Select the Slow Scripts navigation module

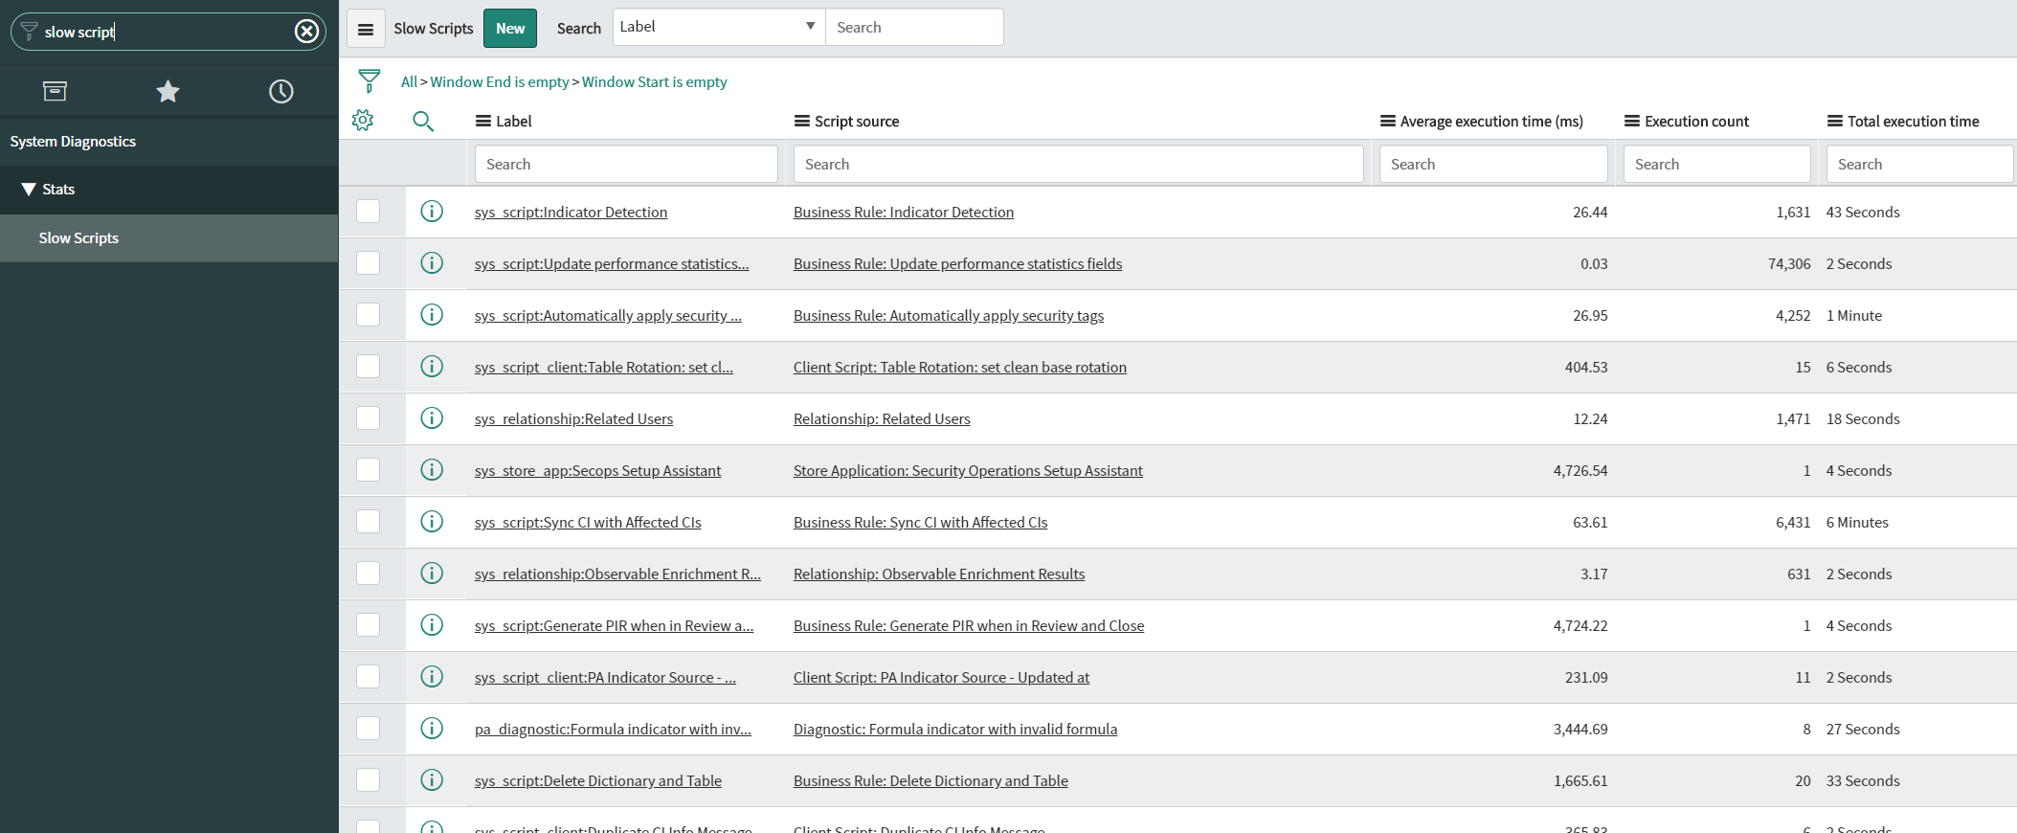[x=168, y=237]
